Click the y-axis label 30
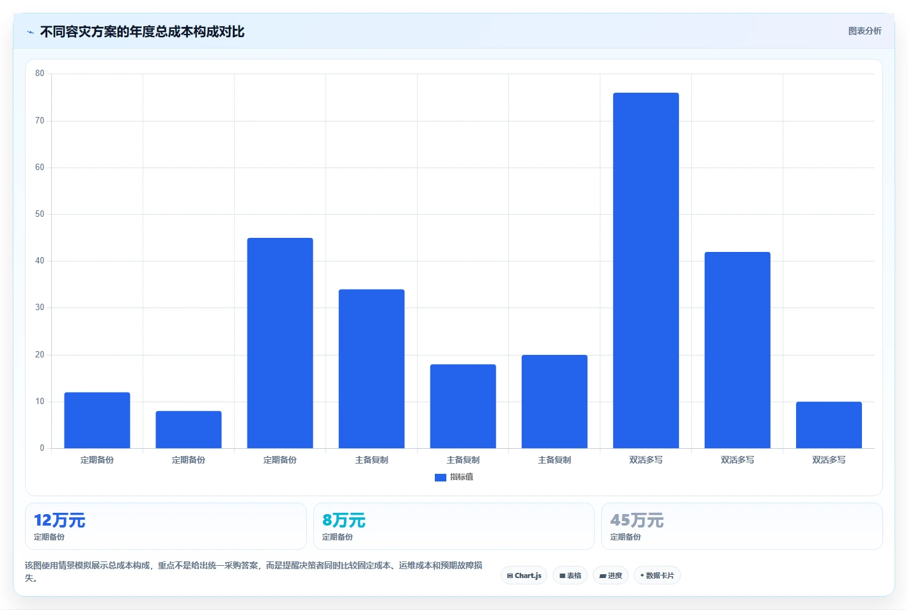Screen dimensions: 908x610 40,308
